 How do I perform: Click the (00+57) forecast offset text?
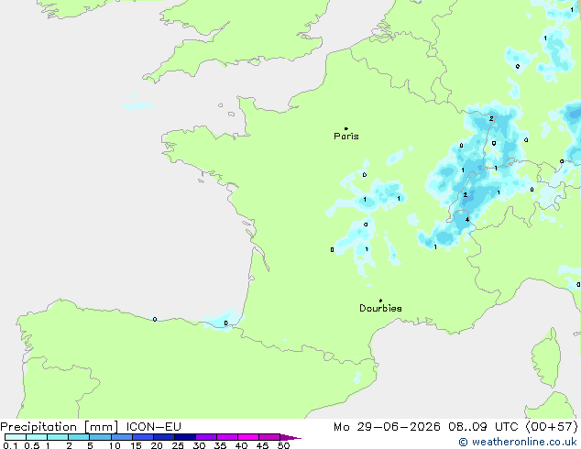coord(552,427)
